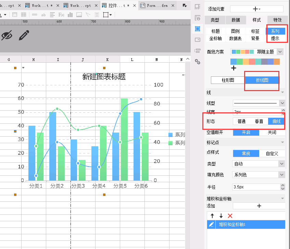The image size is (290, 249).
Task: Increase the 半径 value with stepper
Action: tap(282, 185)
